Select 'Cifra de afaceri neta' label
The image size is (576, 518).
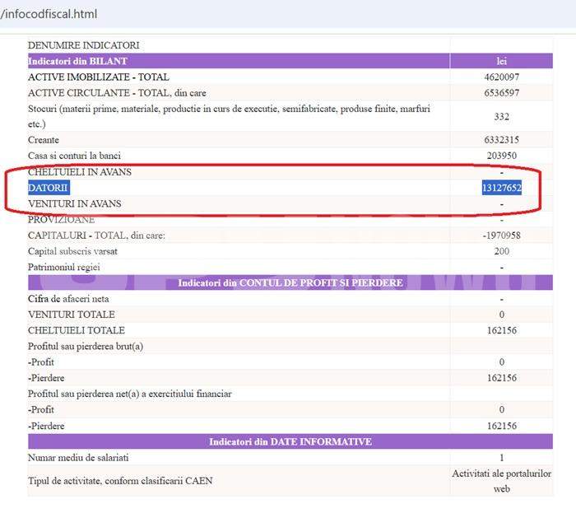coord(68,298)
